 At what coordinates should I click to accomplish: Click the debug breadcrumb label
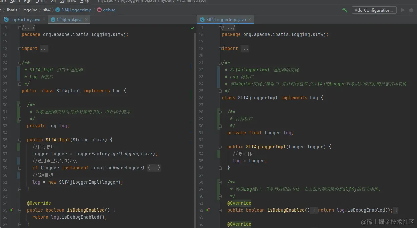click(x=109, y=10)
